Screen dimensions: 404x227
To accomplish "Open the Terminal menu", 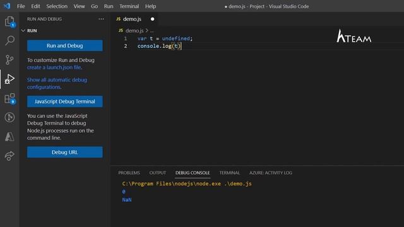I will (x=129, y=6).
